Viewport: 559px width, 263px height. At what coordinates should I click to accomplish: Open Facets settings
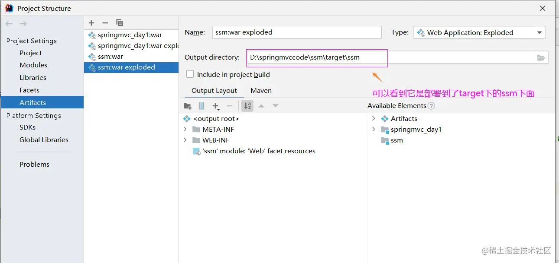pyautogui.click(x=29, y=90)
